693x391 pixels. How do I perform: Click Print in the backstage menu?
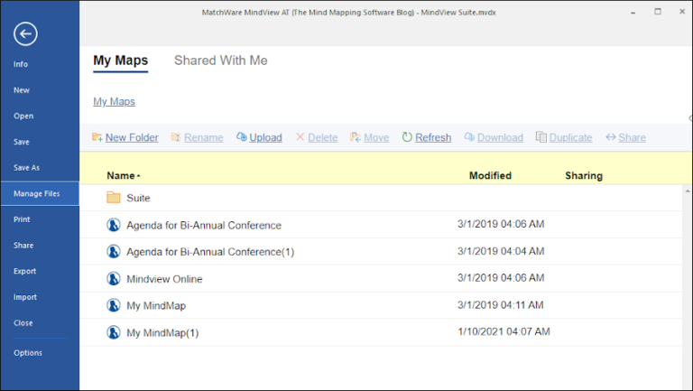pyautogui.click(x=23, y=219)
